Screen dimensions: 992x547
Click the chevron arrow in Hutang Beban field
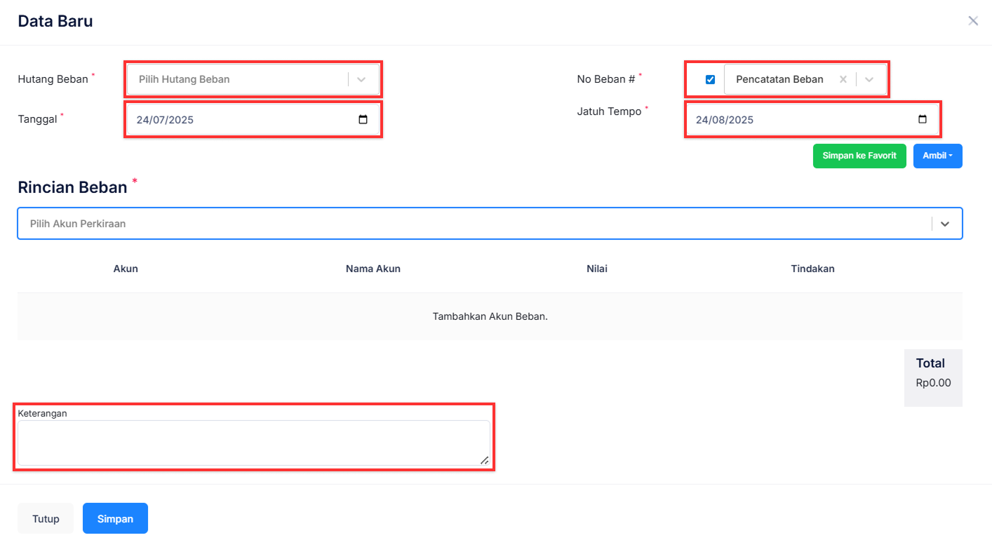tap(361, 79)
